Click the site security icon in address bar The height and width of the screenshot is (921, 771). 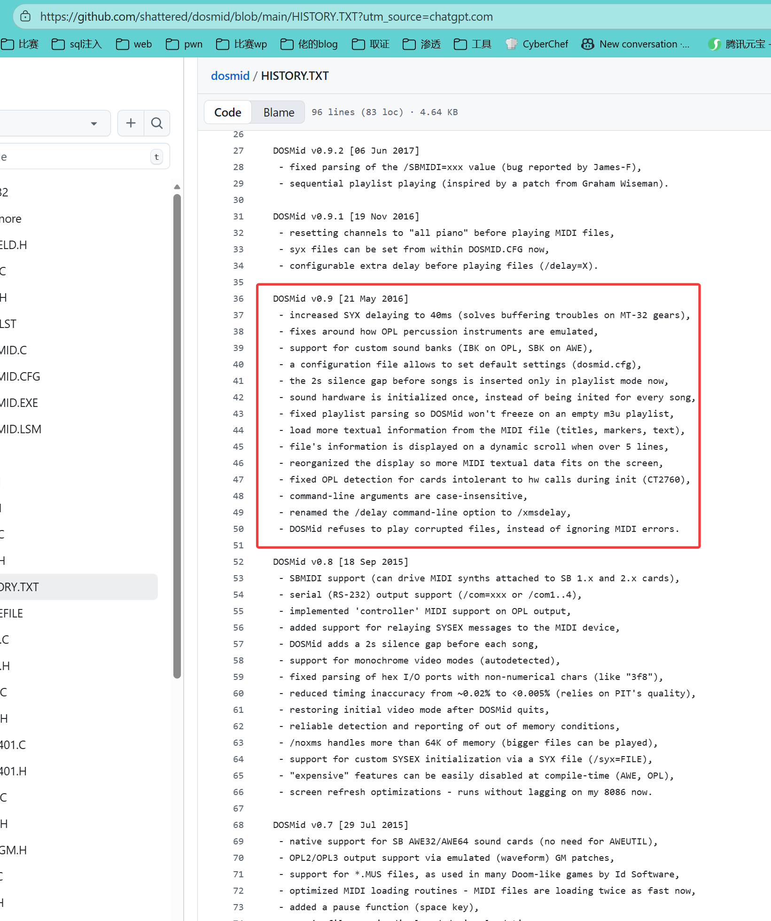[x=25, y=16]
